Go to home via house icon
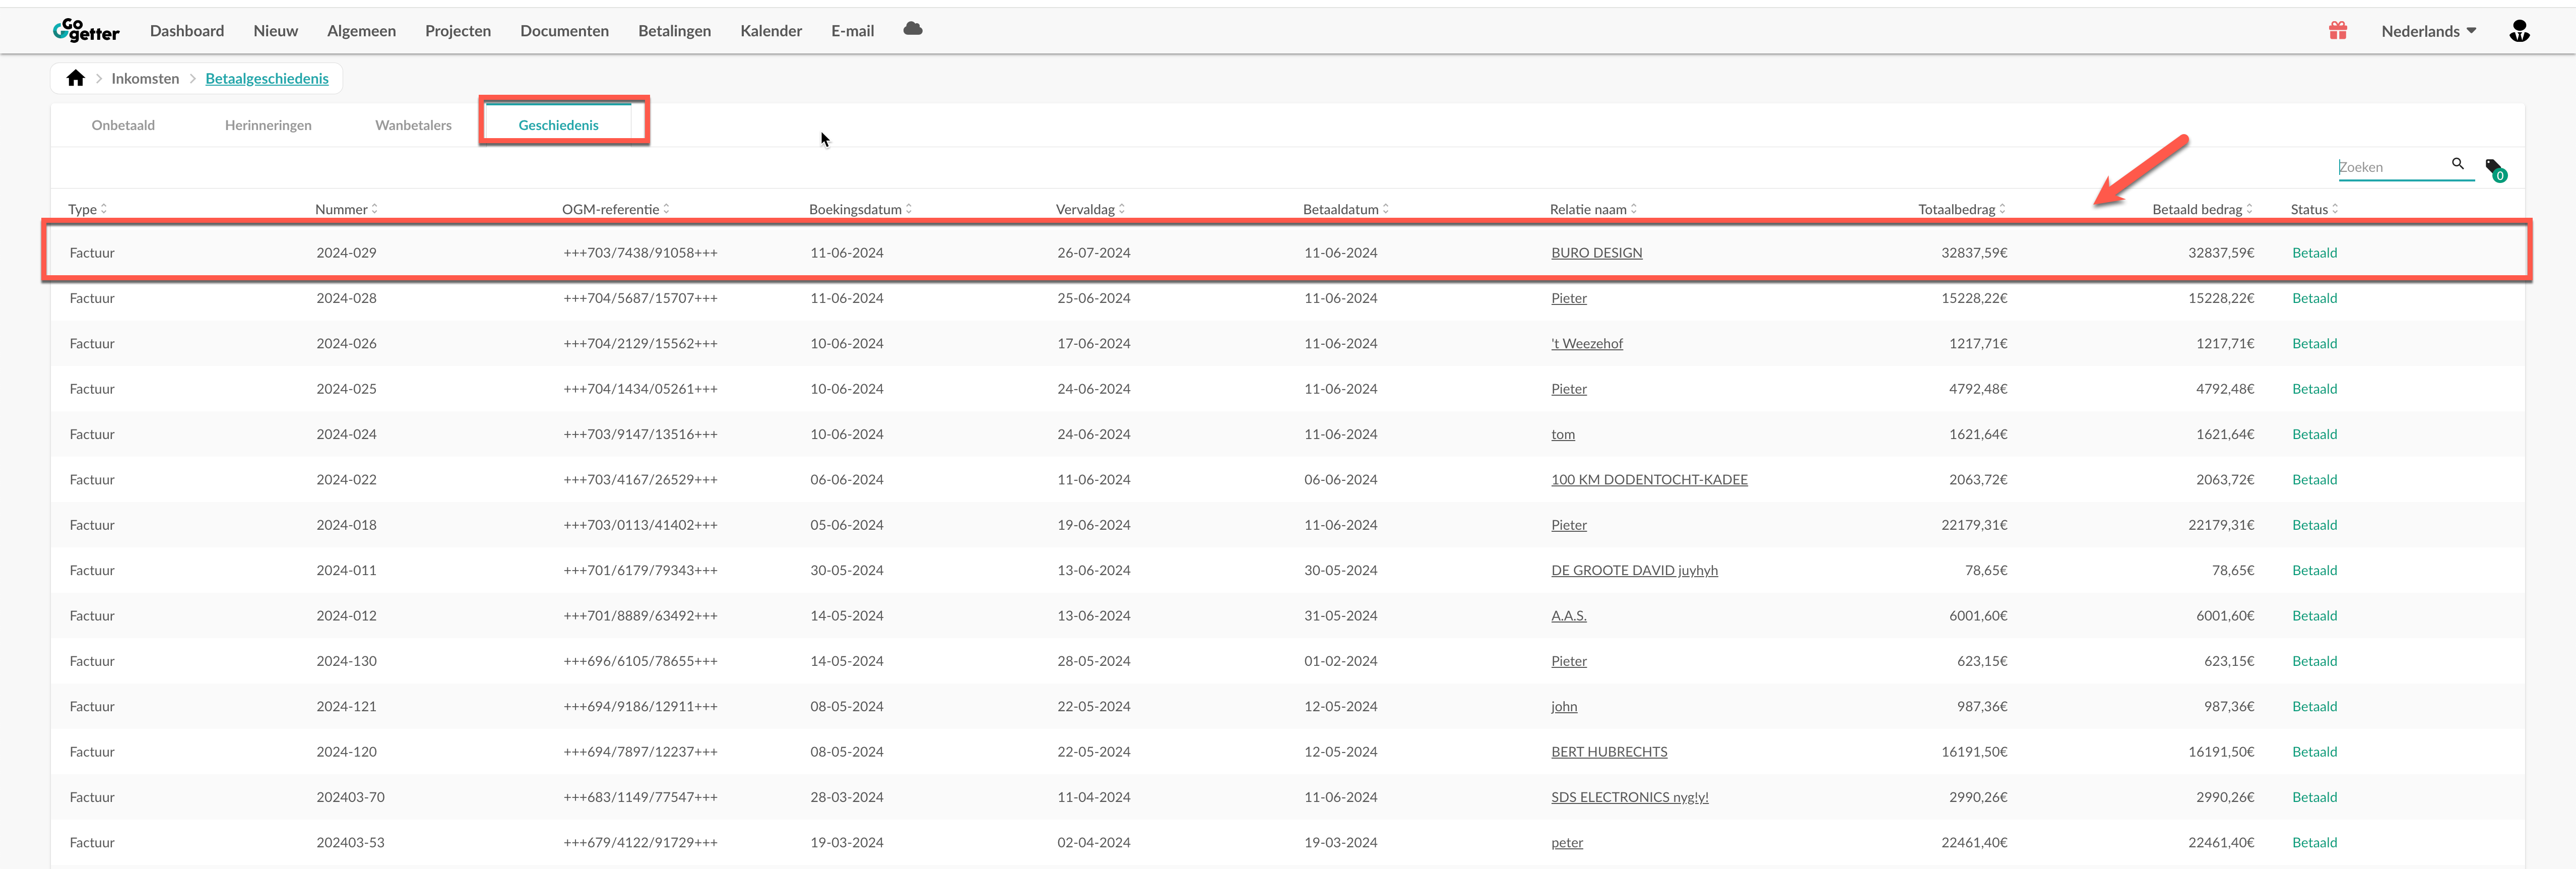Viewport: 2576px width, 869px height. (75, 78)
